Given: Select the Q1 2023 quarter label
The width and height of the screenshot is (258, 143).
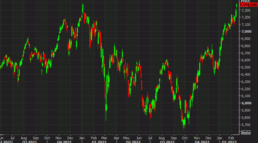Looking at the screenshot, I should coord(229,142).
